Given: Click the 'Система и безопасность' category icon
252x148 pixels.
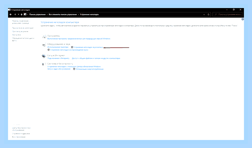Looking at the screenshot, I should 43,64.
